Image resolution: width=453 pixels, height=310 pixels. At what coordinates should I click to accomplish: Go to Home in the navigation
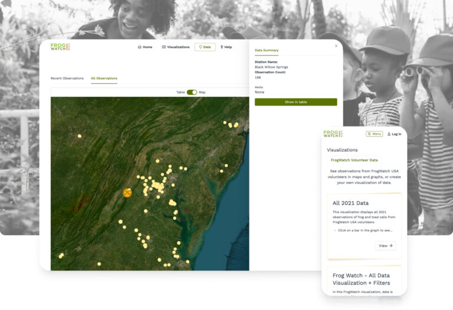pyautogui.click(x=145, y=47)
